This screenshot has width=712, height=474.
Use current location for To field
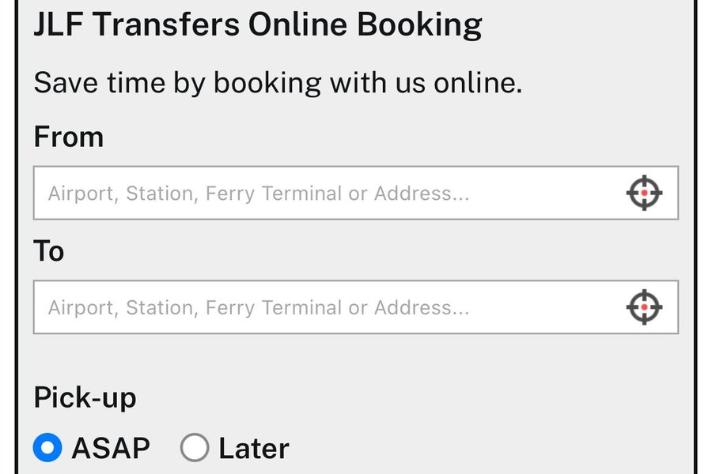pyautogui.click(x=644, y=307)
